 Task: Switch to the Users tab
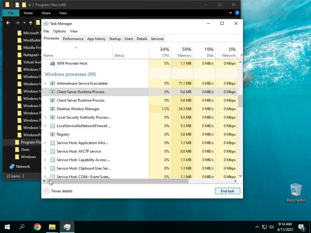pyautogui.click(x=129, y=39)
